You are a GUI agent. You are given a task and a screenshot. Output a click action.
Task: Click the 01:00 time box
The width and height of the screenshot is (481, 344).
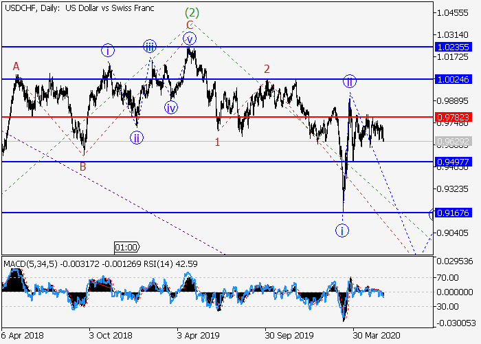(x=126, y=247)
